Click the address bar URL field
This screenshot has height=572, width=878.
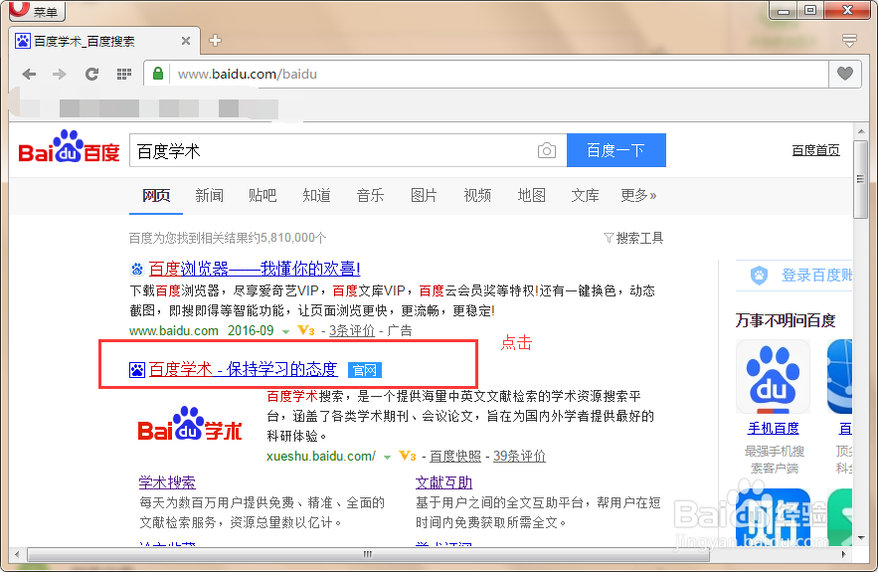click(x=498, y=74)
